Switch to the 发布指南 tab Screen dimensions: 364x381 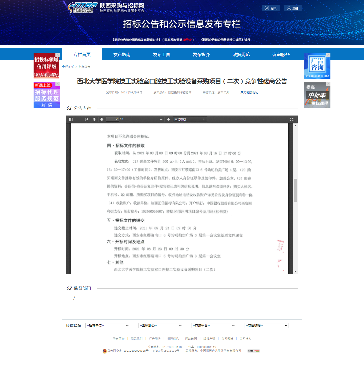(122, 54)
